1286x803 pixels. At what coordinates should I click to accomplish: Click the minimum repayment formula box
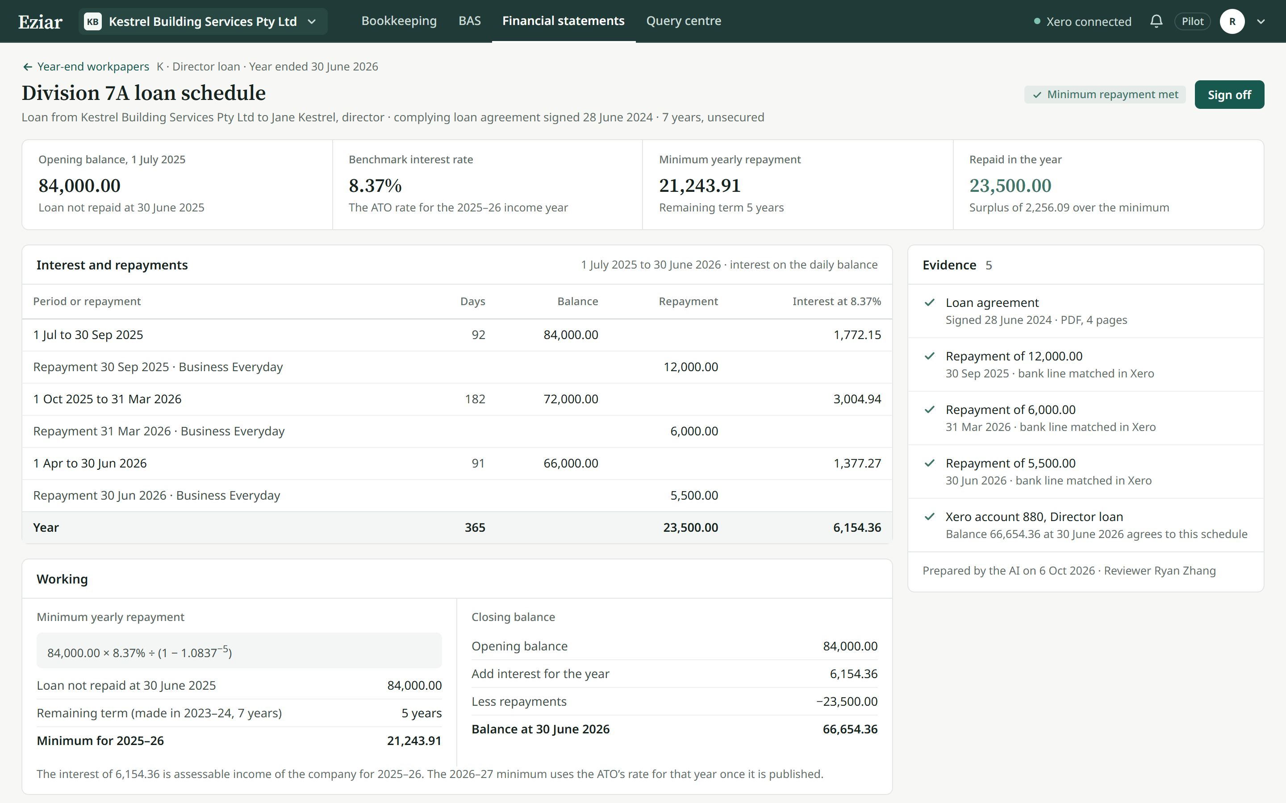coord(239,650)
